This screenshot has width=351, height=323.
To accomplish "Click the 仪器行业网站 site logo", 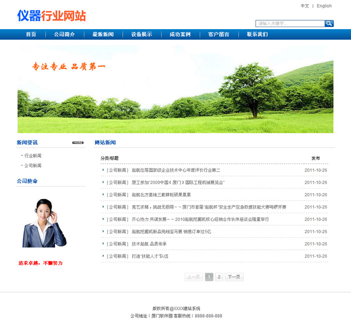I will click(52, 16).
